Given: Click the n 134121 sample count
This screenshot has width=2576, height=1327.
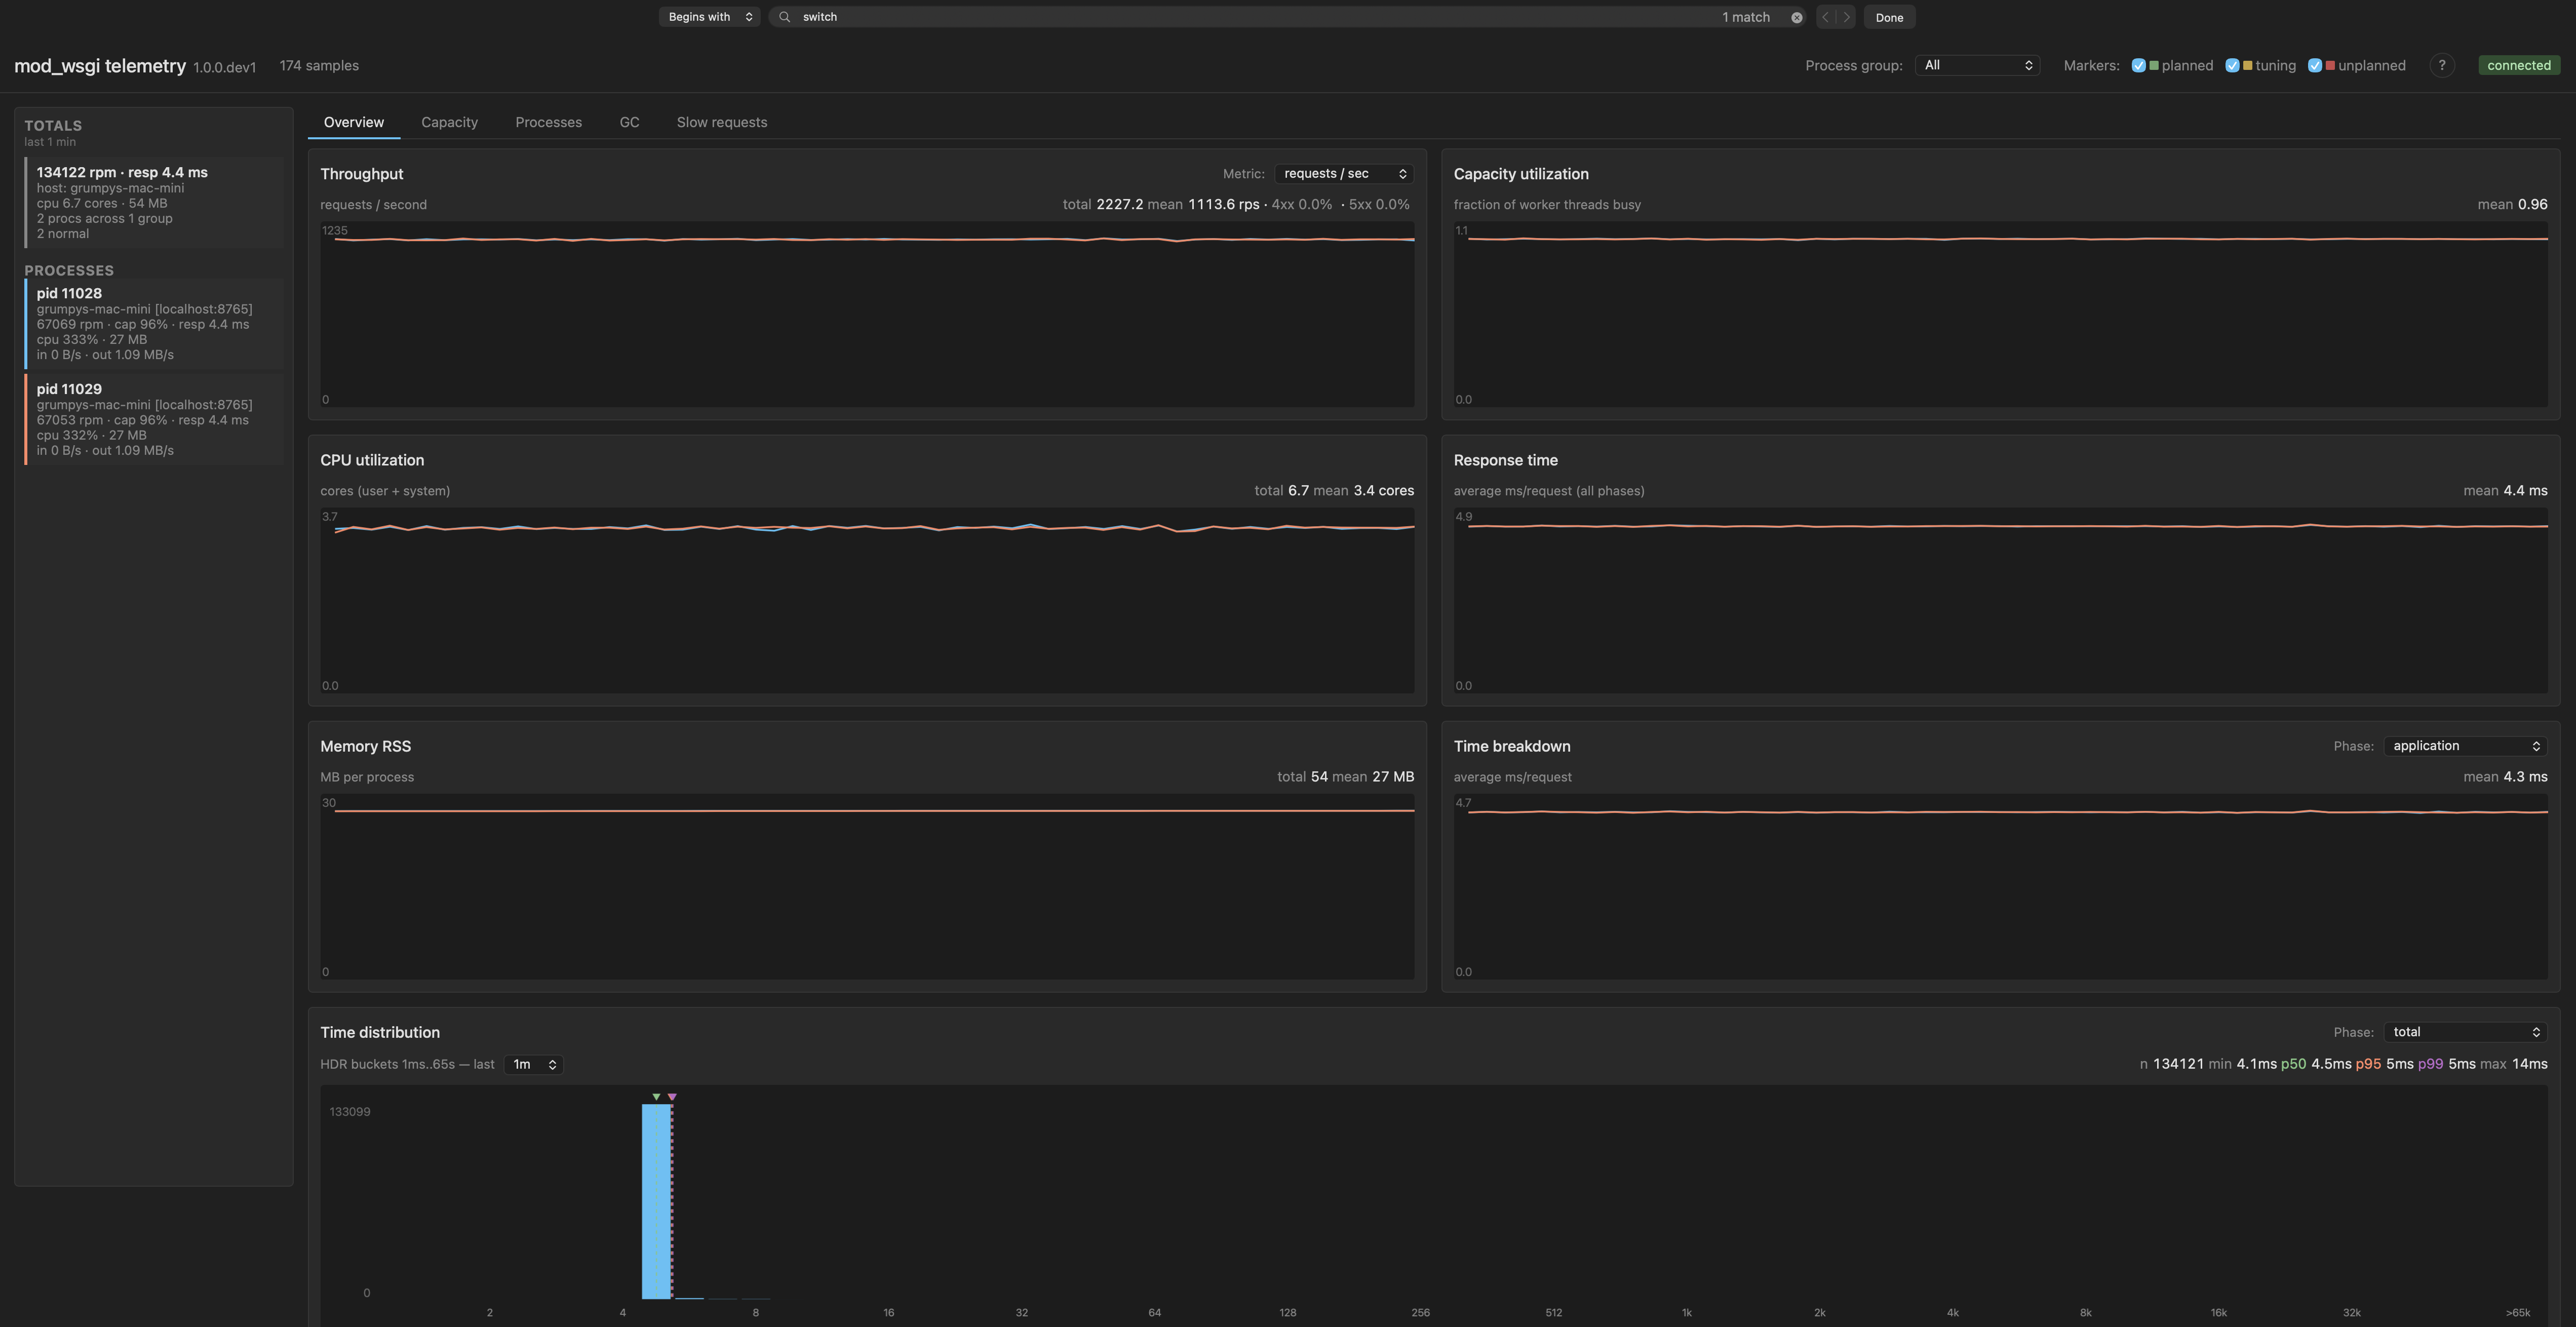Looking at the screenshot, I should coord(2171,1064).
